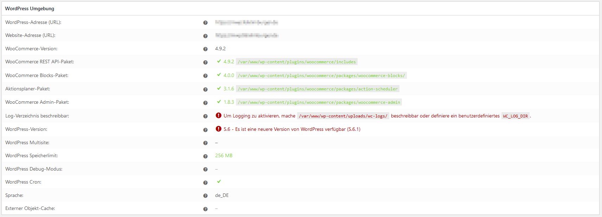Click the help icon for Website-Adresse (URL)
Screen dimensions: 602x217
point(205,36)
